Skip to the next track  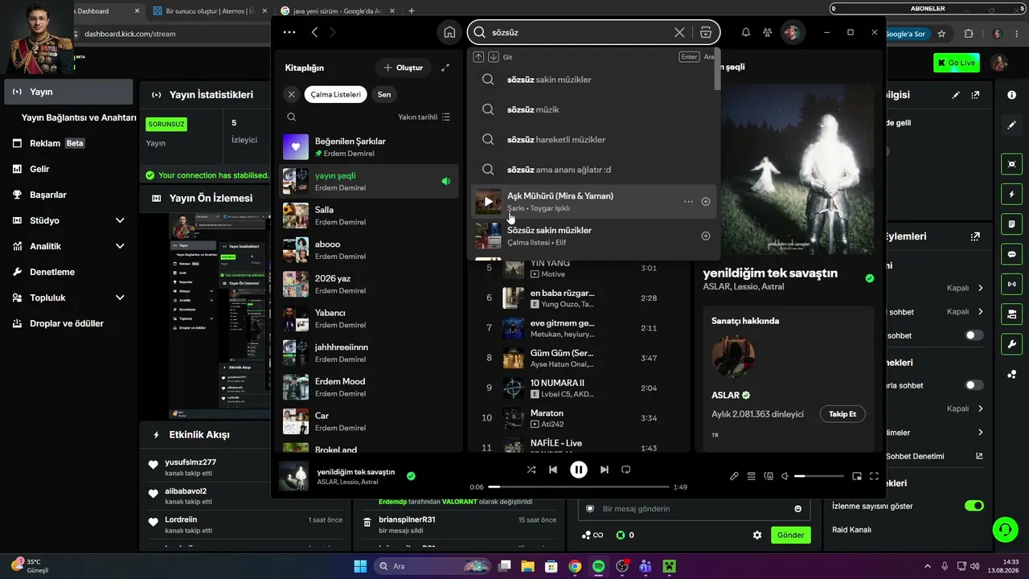(x=605, y=470)
